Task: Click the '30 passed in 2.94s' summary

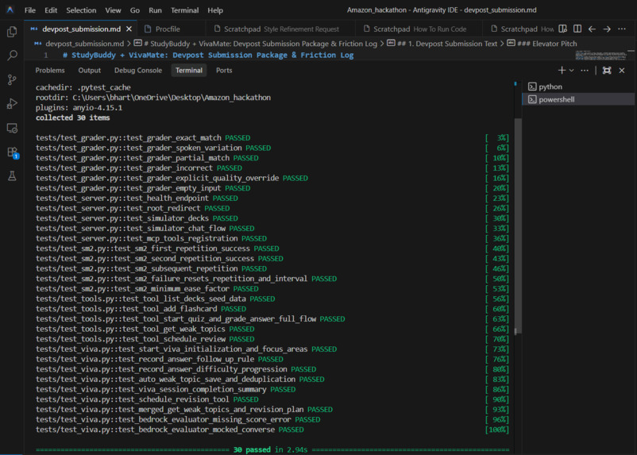Action: coord(270,449)
